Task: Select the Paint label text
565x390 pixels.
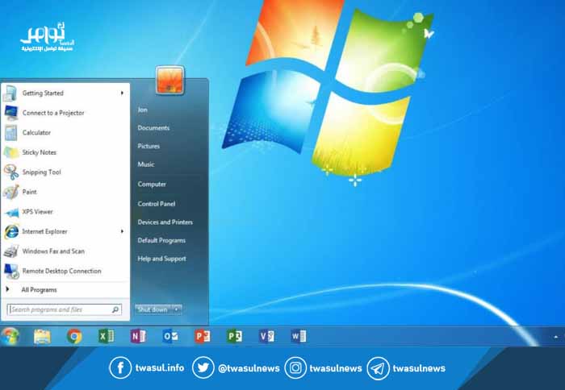Action: (30, 192)
